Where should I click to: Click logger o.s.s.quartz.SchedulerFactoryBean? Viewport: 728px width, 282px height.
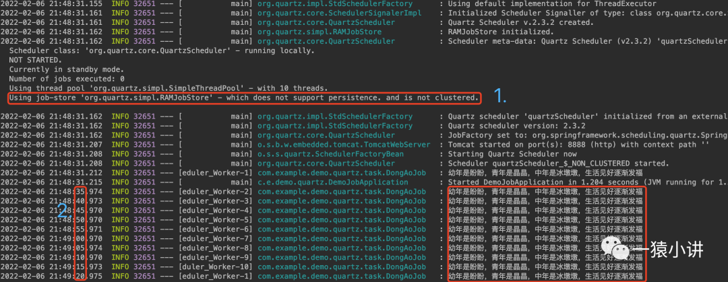(330, 154)
